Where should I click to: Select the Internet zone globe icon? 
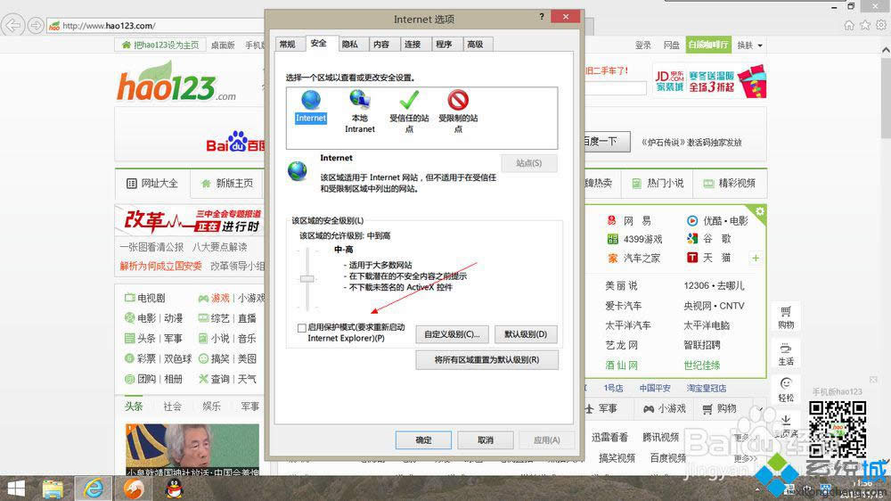[x=311, y=100]
